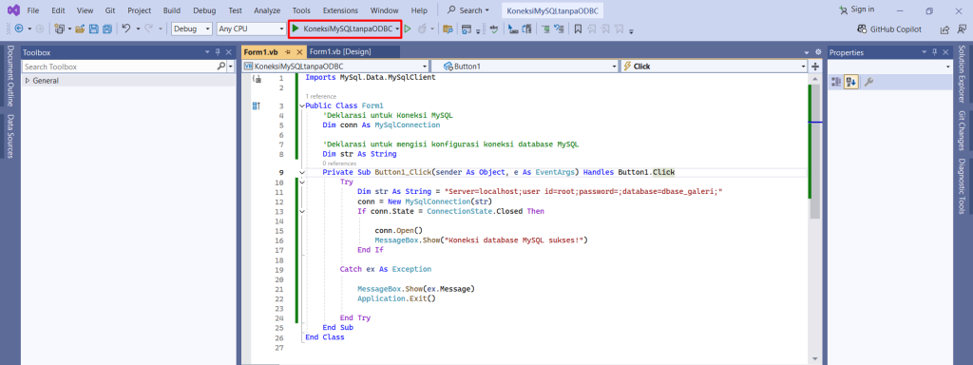
Task: Click the Toolbox search magnifier icon
Action: [x=220, y=66]
